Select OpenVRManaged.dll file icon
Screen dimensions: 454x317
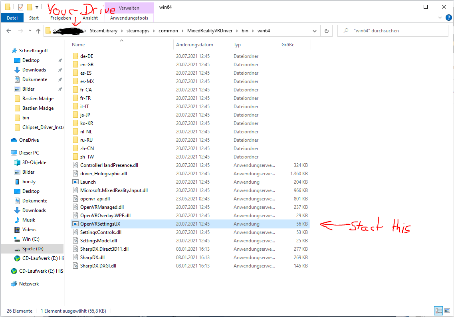coord(75,207)
